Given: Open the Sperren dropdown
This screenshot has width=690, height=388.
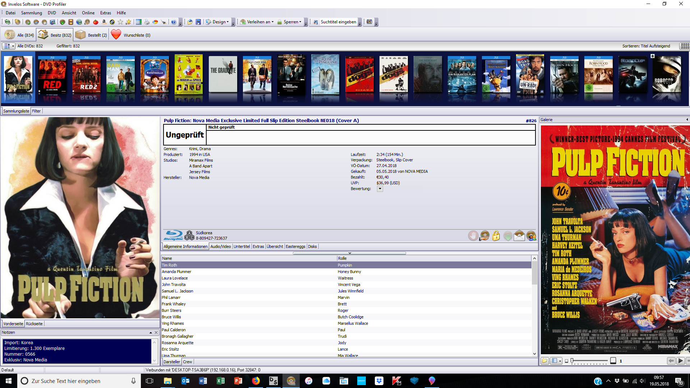Looking at the screenshot, I should tap(289, 22).
